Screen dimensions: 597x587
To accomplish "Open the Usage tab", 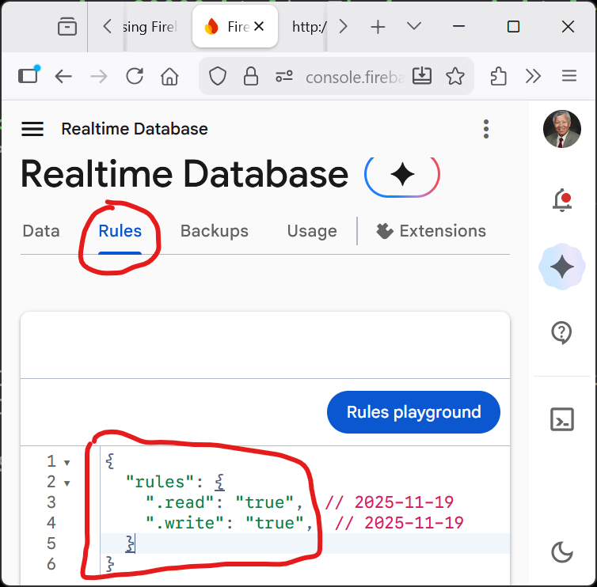I will click(312, 231).
